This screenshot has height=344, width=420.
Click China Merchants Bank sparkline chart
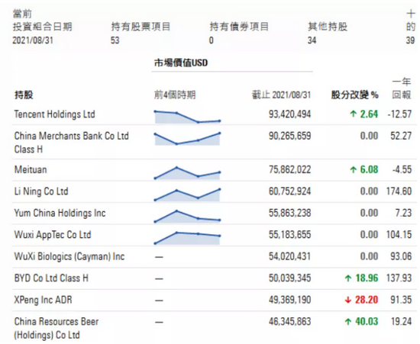coord(187,139)
